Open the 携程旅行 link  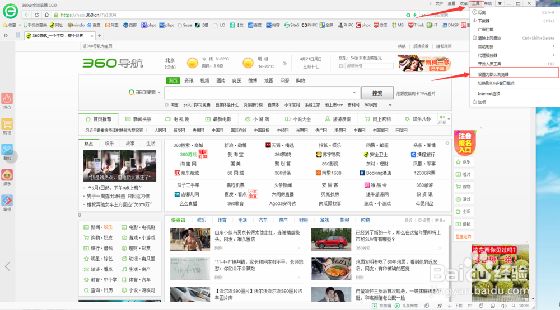point(423,155)
